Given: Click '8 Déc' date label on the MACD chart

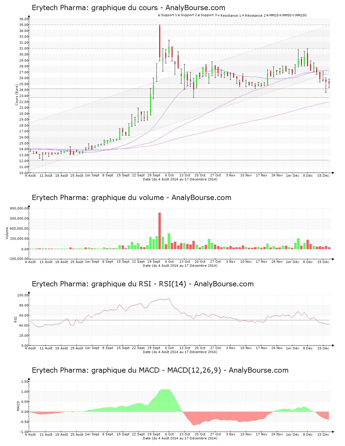Looking at the screenshot, I should tap(308, 434).
